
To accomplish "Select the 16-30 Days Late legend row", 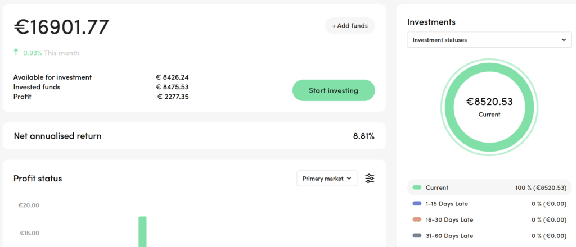I will [489, 220].
